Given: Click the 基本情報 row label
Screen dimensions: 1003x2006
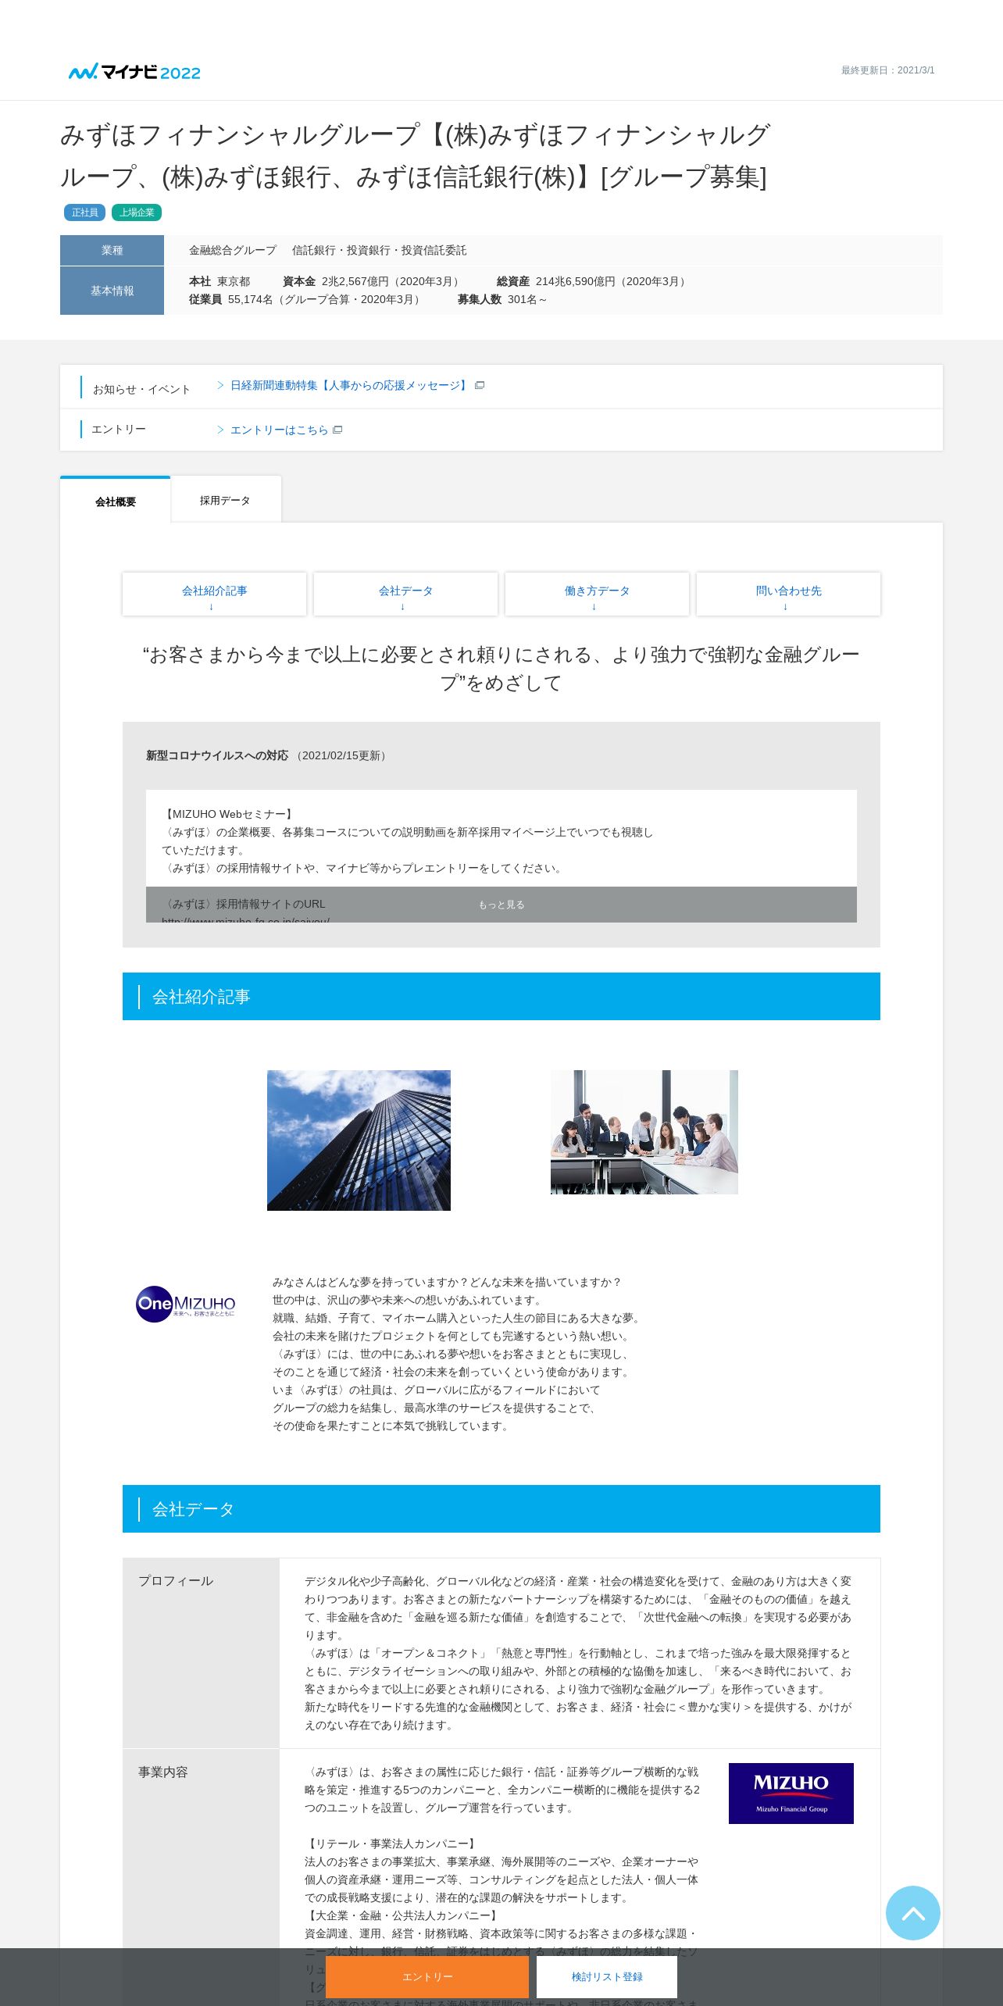Looking at the screenshot, I should pos(112,291).
